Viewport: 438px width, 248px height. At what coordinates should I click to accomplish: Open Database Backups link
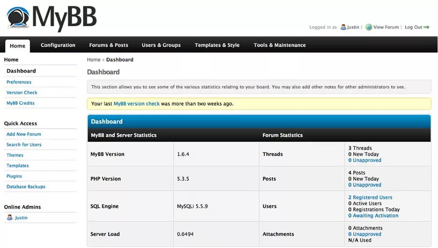(26, 187)
